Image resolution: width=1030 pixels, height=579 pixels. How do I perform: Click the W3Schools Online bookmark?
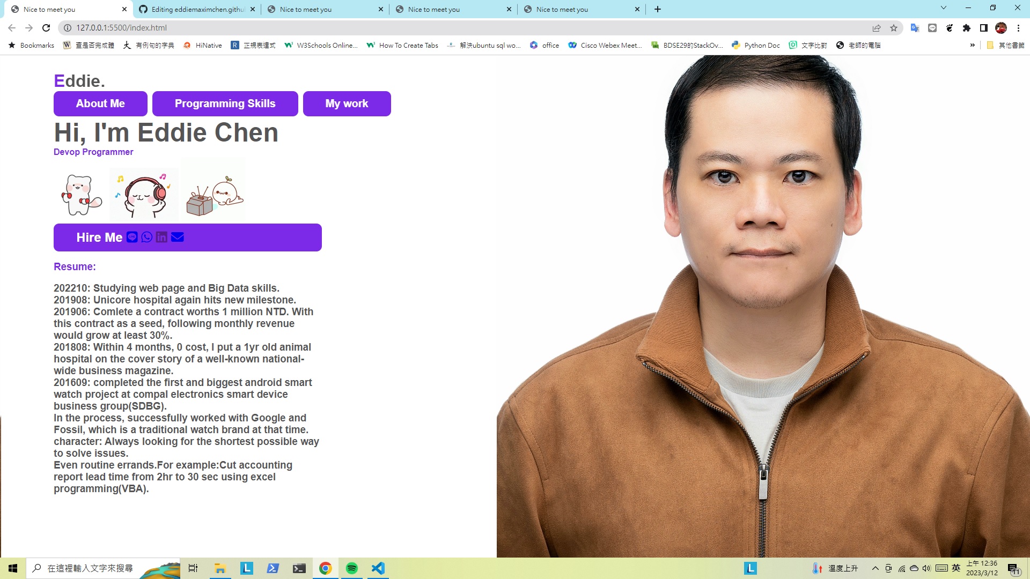(x=321, y=45)
